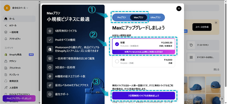Image resolution: width=227 pixels, height=104 pixels.
Task: Open the help question mark button
Action: 222,99
